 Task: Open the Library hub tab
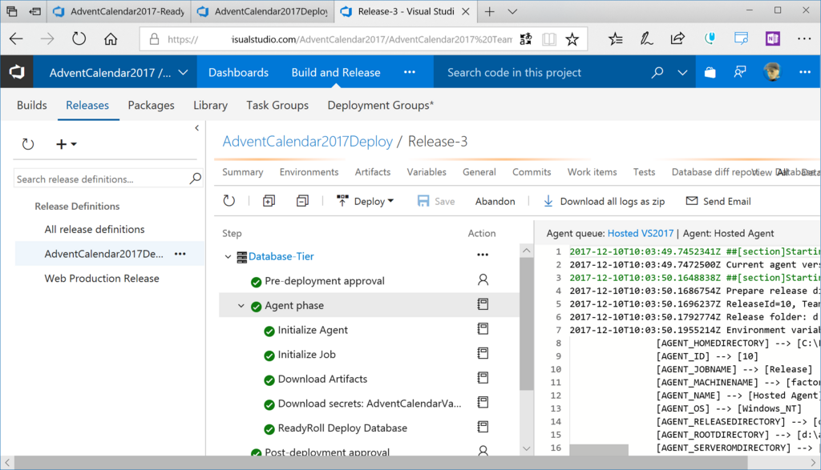pyautogui.click(x=211, y=105)
